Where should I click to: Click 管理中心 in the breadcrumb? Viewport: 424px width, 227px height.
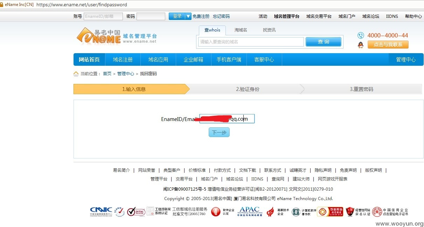pos(126,74)
